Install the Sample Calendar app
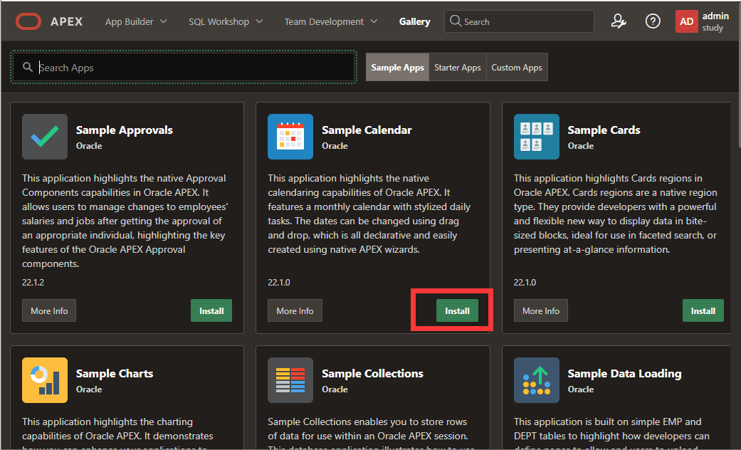 click(457, 310)
